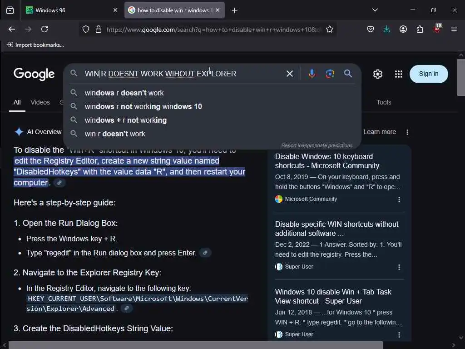Clear the search query with the X
Viewport: 465px width, 349px height.
point(289,74)
